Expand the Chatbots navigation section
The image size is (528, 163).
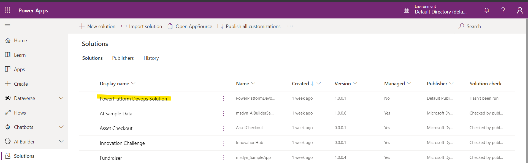(x=61, y=127)
